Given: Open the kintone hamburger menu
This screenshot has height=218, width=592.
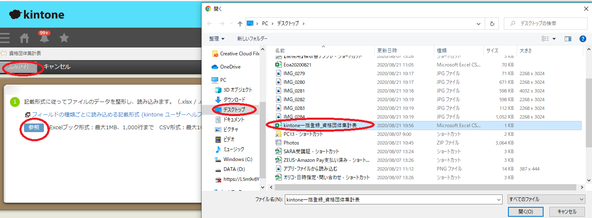Looking at the screenshot, I should pos(5,38).
